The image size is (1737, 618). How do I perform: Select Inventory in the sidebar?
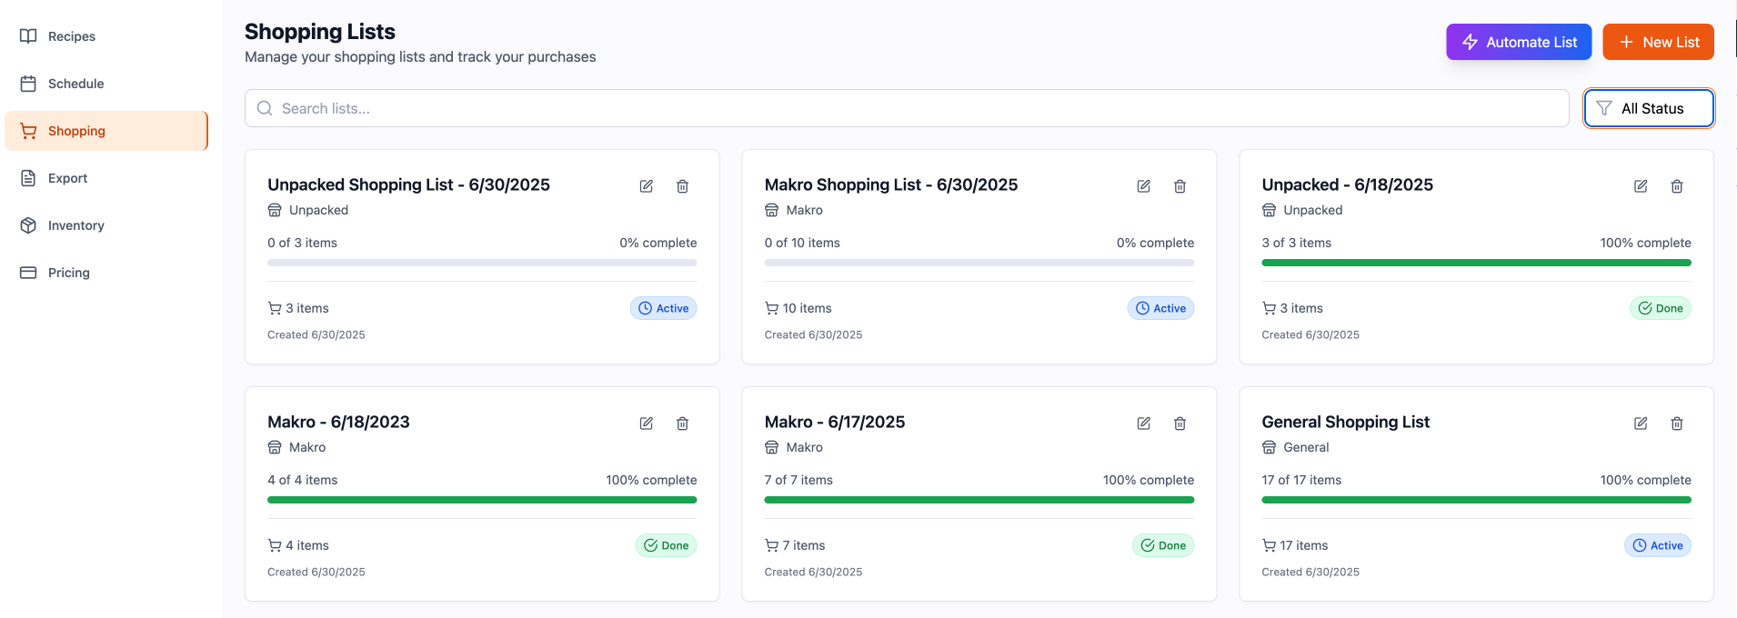(75, 225)
